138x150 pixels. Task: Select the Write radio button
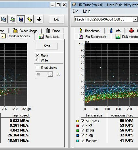[x=37, y=60]
